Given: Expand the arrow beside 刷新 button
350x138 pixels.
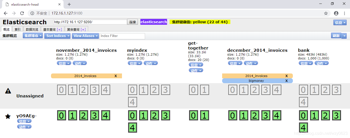Looking at the screenshot, I should [344, 36].
